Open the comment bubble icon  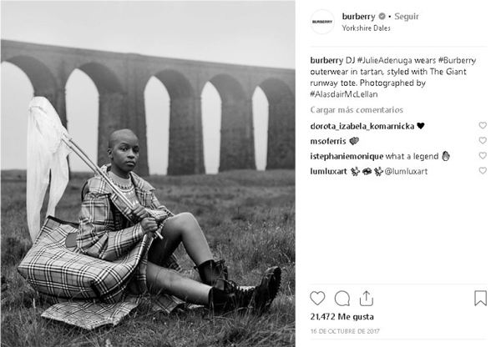pyautogui.click(x=342, y=298)
